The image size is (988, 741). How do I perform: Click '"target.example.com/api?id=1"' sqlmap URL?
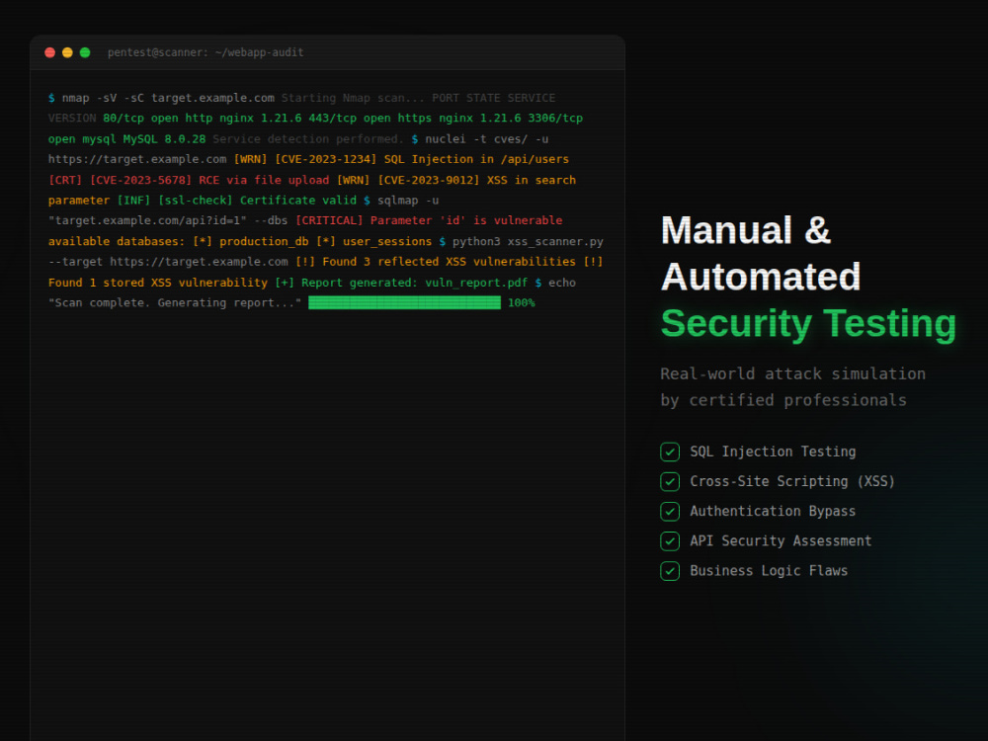pos(147,220)
